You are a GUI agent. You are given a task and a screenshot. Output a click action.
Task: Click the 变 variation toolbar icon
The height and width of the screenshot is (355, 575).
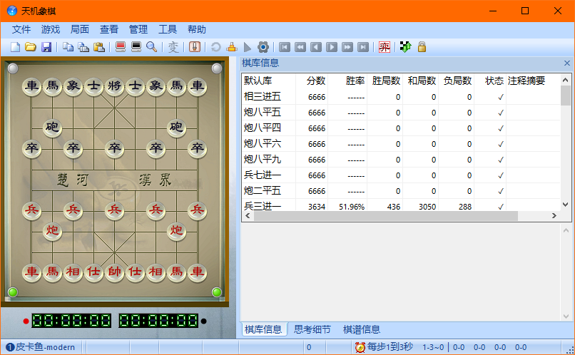tap(173, 47)
